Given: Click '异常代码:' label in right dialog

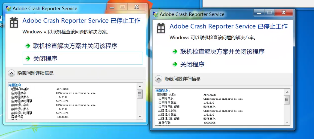Looking at the screenshot, I should tap(165, 123).
